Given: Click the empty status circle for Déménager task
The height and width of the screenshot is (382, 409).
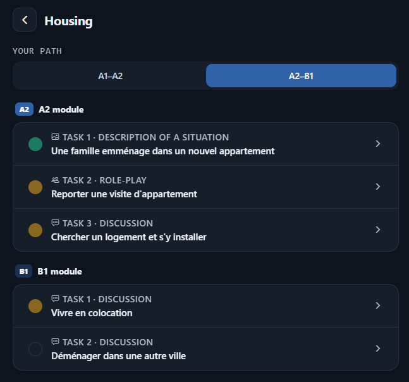Looking at the screenshot, I should (x=35, y=349).
